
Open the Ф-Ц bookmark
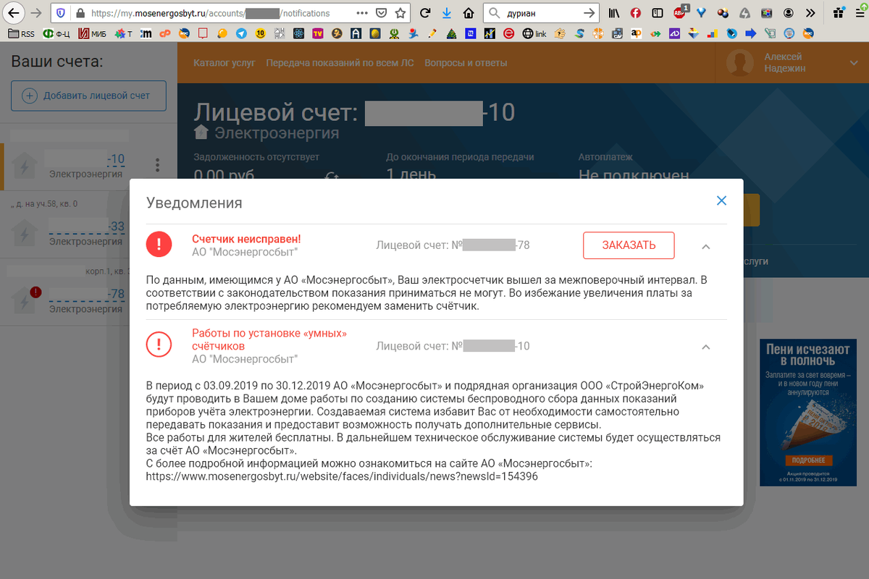click(57, 33)
